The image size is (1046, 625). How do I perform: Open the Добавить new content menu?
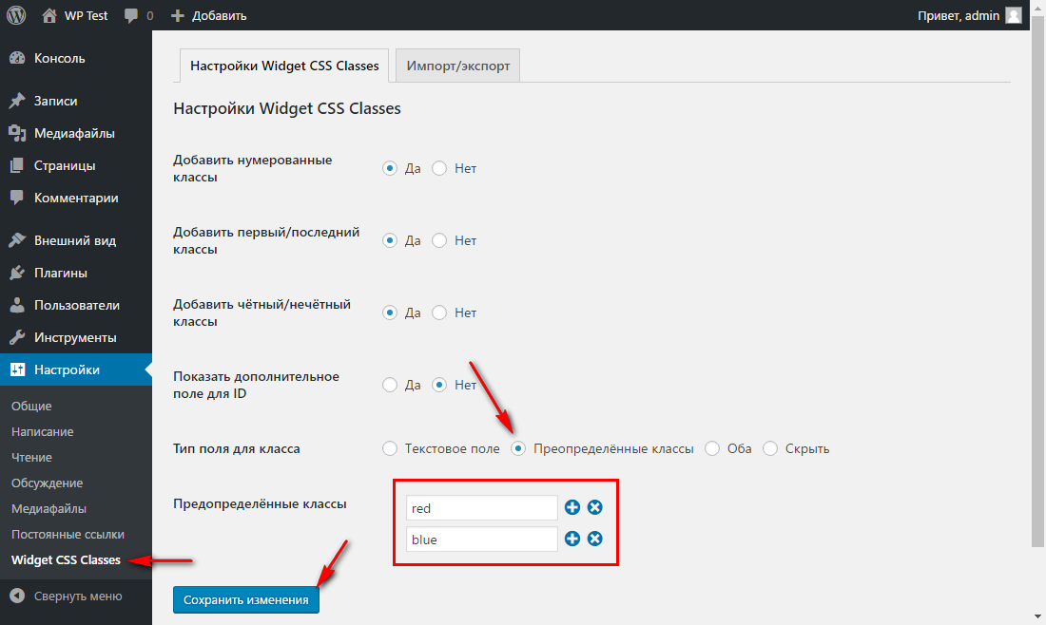click(x=209, y=16)
